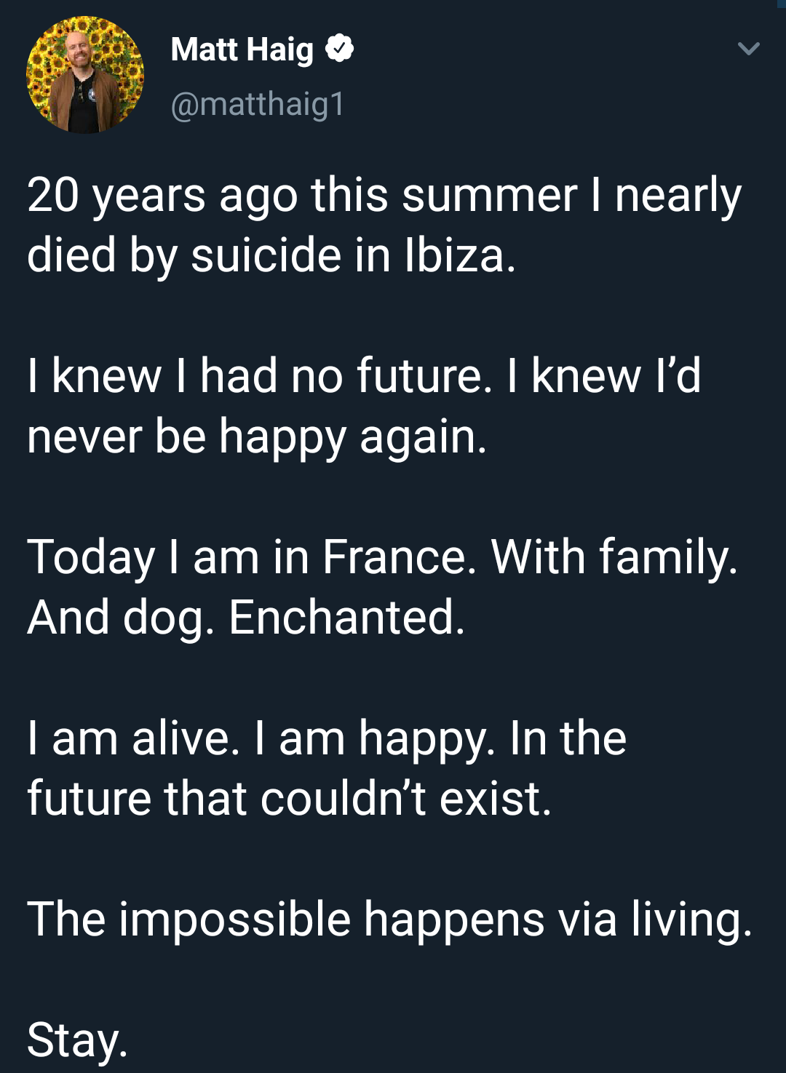786x1073 pixels.
Task: Click the final word "Stay."
Action: 77,1040
